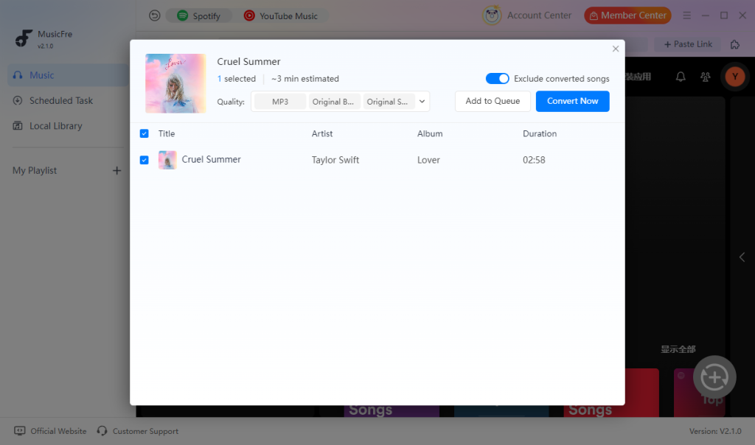
Task: Click the Artist column header
Action: (x=322, y=134)
